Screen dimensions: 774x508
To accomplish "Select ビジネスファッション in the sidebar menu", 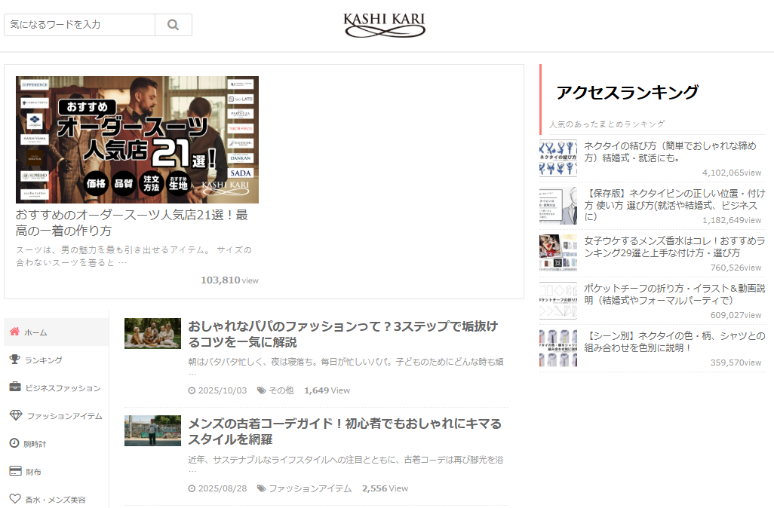I will coord(63,388).
